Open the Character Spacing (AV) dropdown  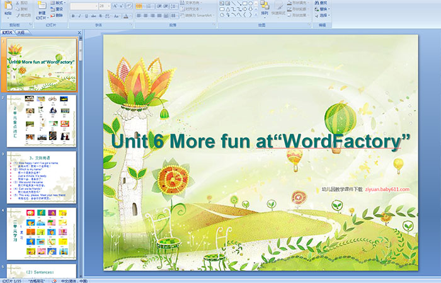pos(108,16)
